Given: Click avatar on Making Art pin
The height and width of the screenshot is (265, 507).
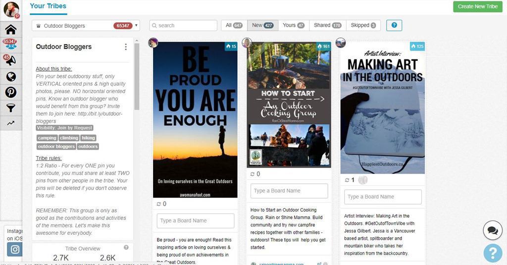Looking at the screenshot, I should click(341, 43).
